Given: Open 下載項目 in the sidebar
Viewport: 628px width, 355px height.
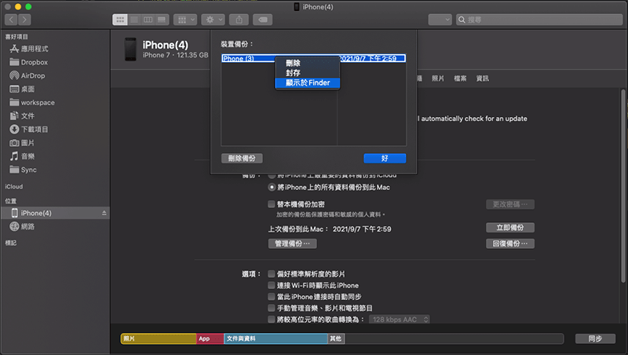Looking at the screenshot, I should (29, 129).
